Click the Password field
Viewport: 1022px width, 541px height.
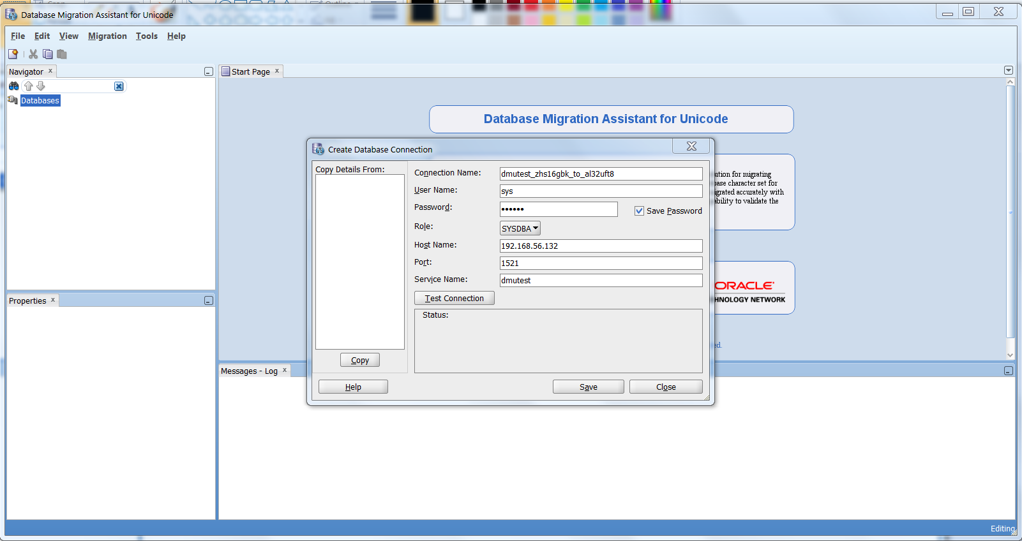(559, 209)
